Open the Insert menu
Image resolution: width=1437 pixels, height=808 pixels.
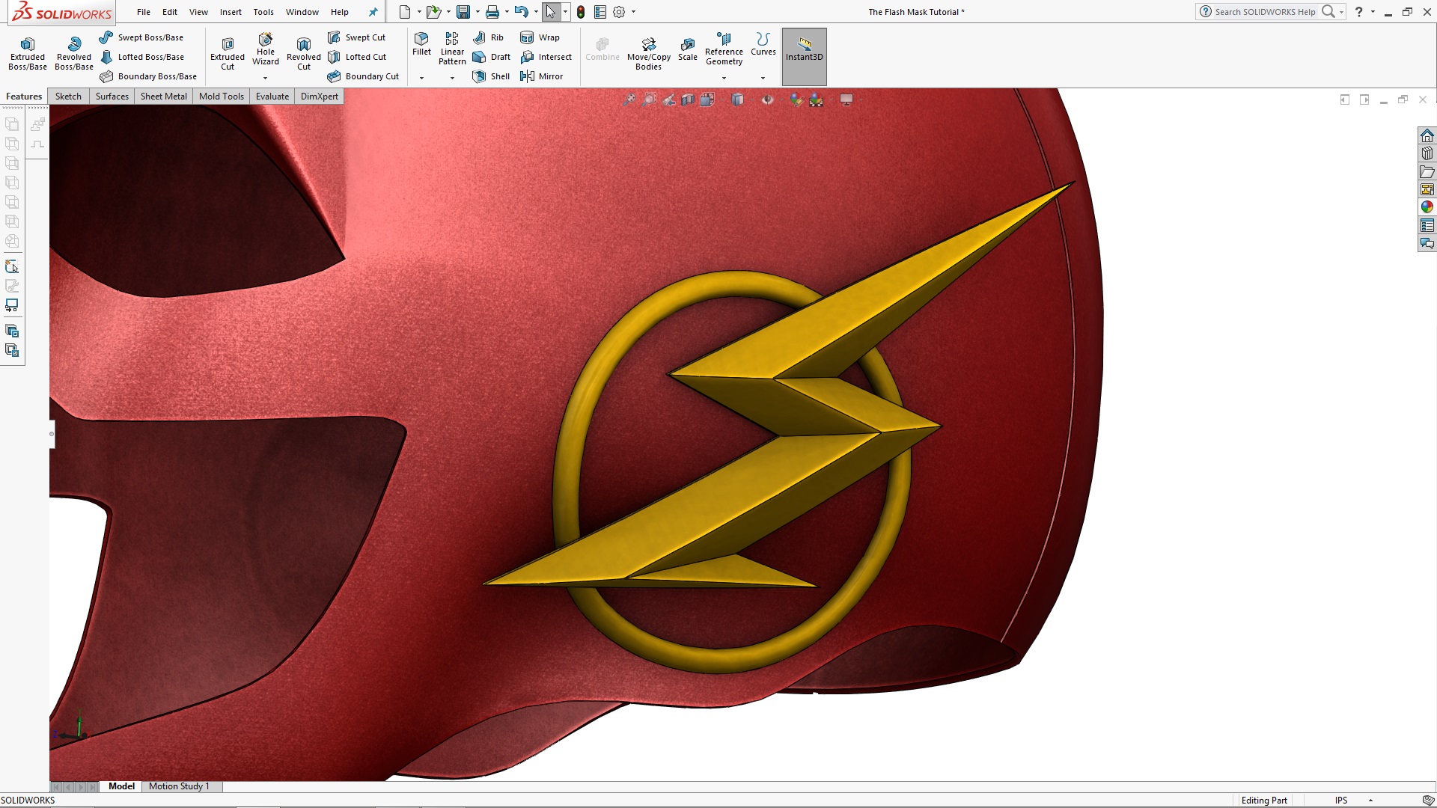coord(231,12)
